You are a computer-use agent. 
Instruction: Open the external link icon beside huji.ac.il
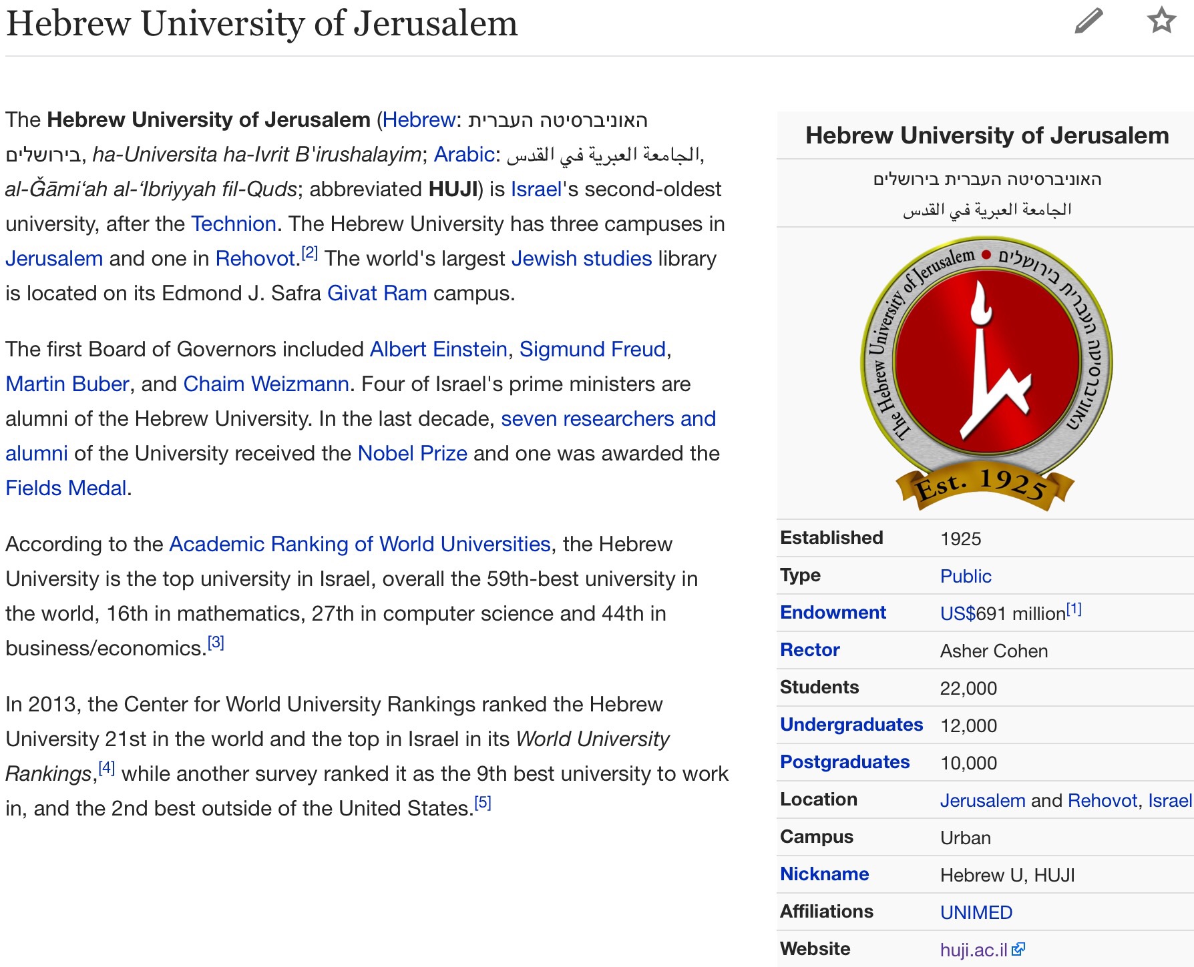1018,949
